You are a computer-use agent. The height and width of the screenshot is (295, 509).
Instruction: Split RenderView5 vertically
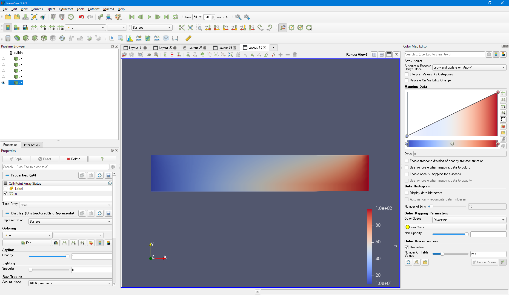(382, 55)
